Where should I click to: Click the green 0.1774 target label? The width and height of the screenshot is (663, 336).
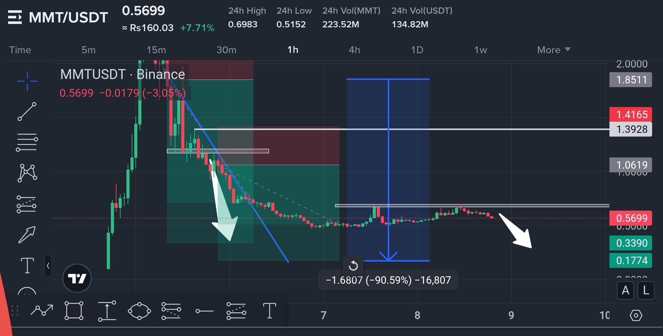(631, 260)
